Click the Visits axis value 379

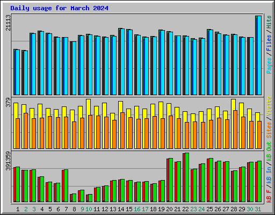pyautogui.click(x=8, y=102)
